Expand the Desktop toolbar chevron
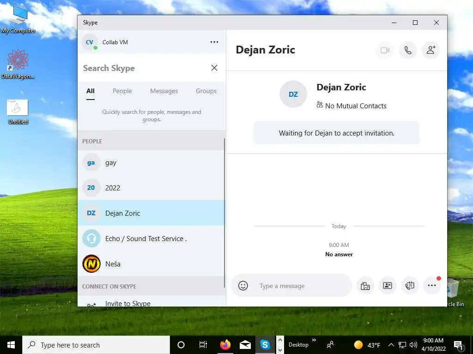473x354 pixels. click(x=314, y=340)
